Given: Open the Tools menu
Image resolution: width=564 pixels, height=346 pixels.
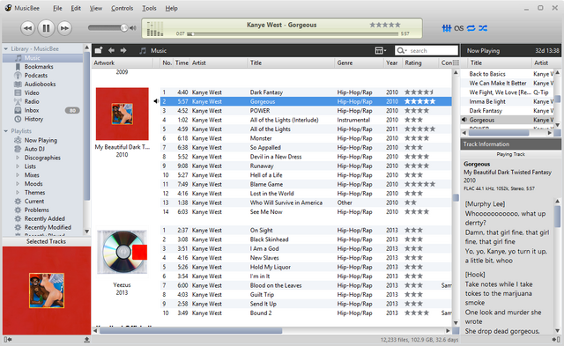Looking at the screenshot, I should [x=149, y=8].
